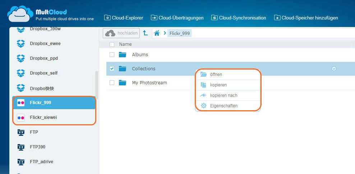The width and height of the screenshot is (355, 174).
Task: Click the Dropbox icon beside Dropbo快快
Action: coord(21,88)
